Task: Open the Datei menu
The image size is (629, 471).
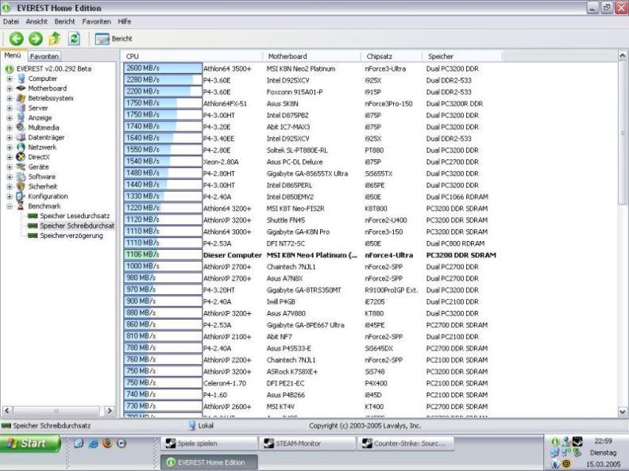Action: click(x=11, y=21)
